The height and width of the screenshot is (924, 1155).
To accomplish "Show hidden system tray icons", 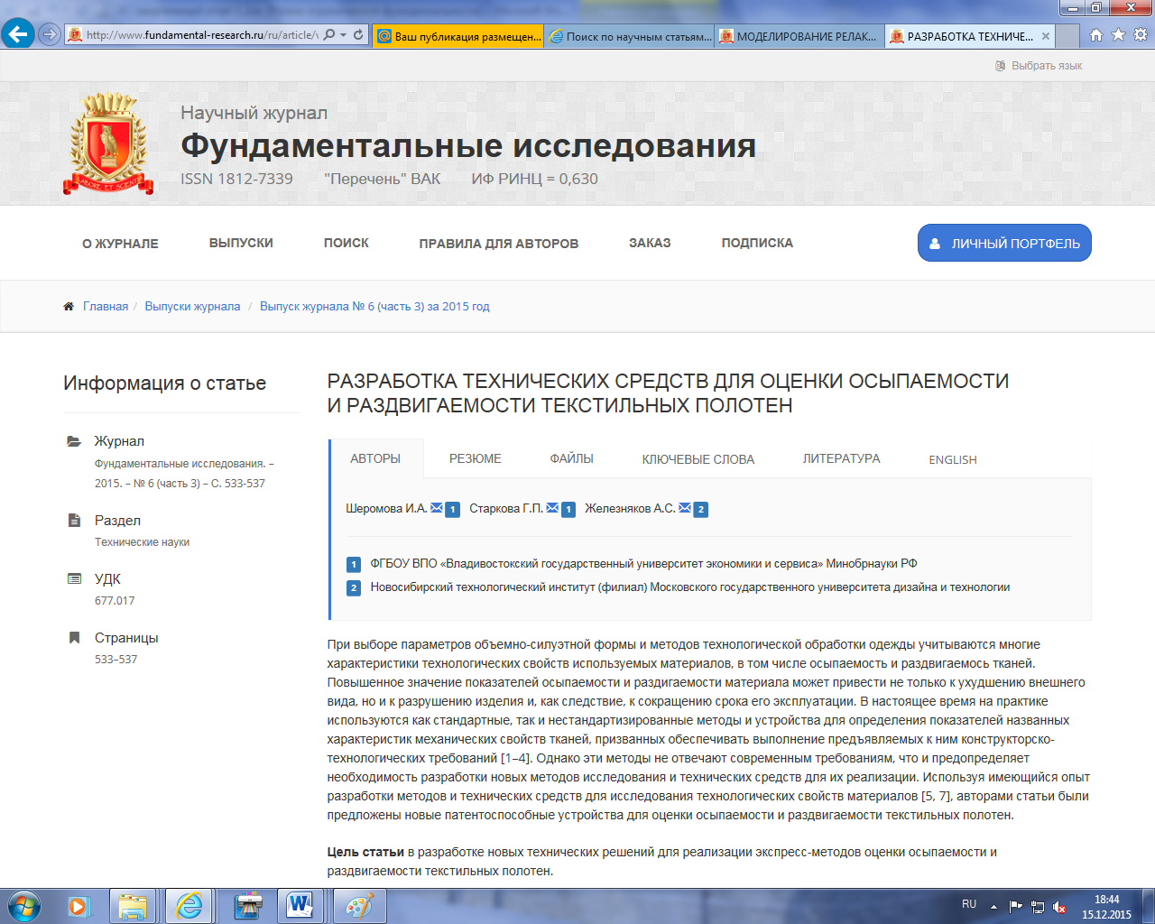I will pyautogui.click(x=993, y=906).
